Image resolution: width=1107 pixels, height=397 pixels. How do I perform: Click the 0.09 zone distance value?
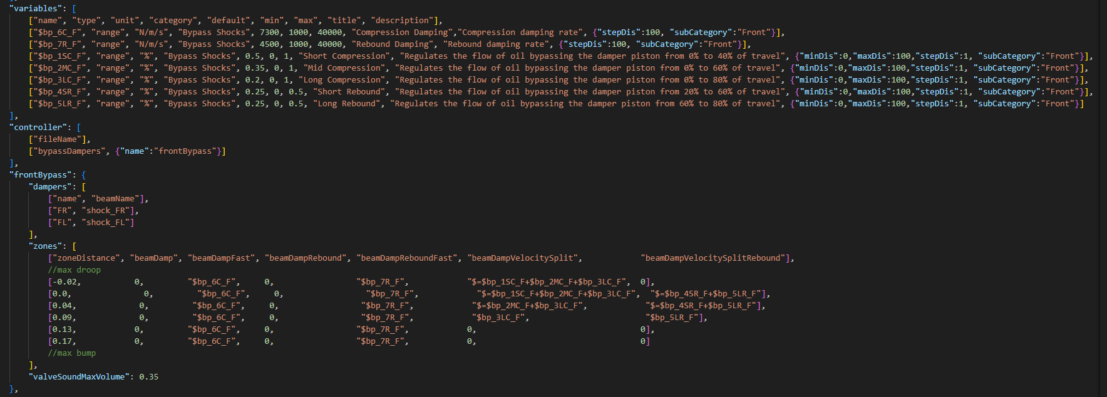[63, 317]
